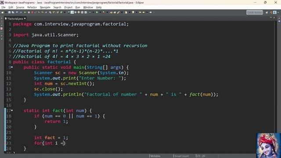Run the program with the green Run icon

click(x=97, y=12)
